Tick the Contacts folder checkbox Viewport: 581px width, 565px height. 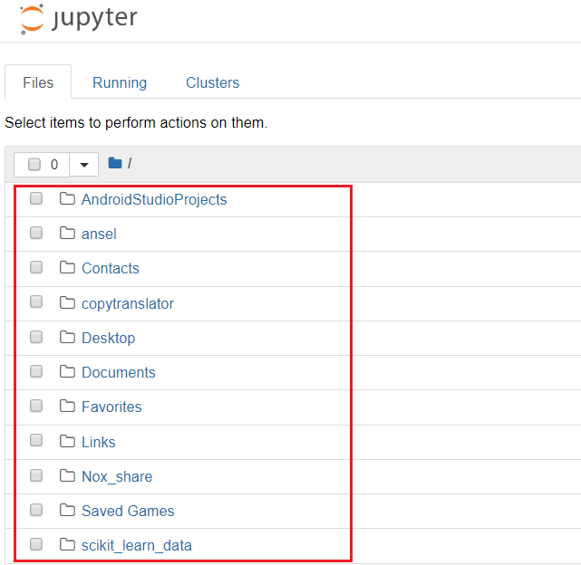36,267
